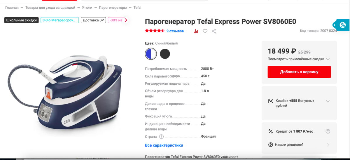350x160 pixels.
Task: Click the percent credit icon
Action: pyautogui.click(x=270, y=131)
